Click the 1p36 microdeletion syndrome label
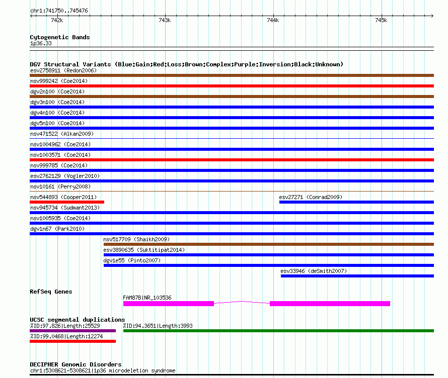The height and width of the screenshot is (378, 448). tap(103, 370)
